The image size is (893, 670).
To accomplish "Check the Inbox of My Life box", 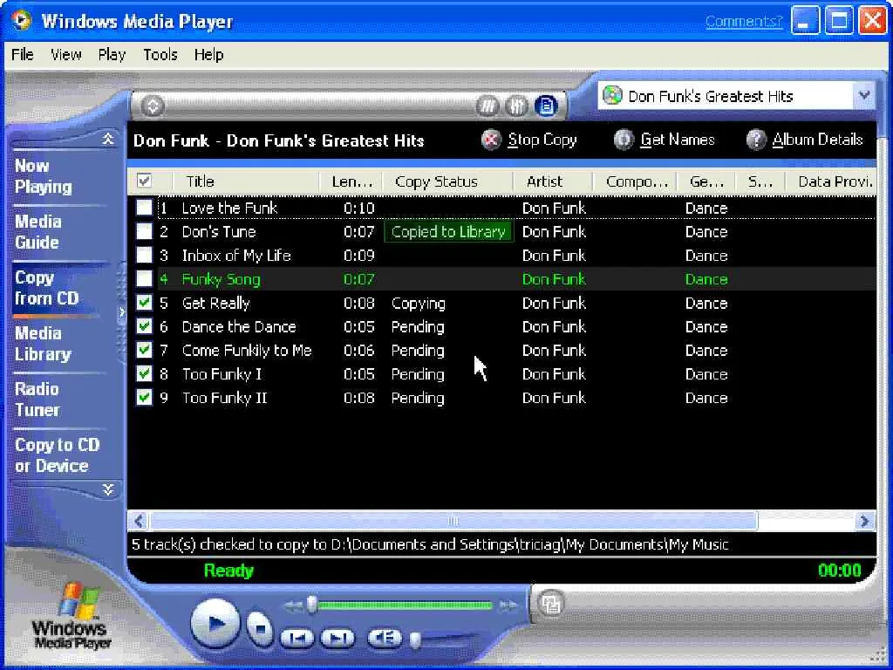I will (x=144, y=255).
